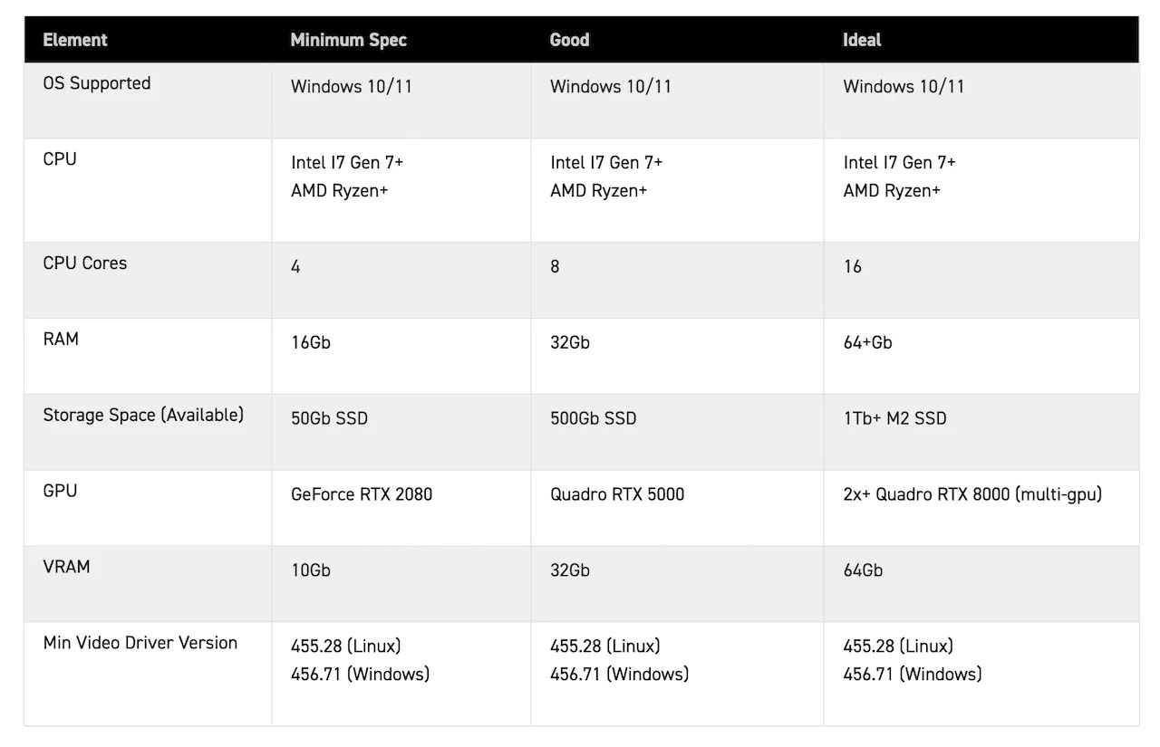Click the Storage Space (Available) label

tap(143, 416)
